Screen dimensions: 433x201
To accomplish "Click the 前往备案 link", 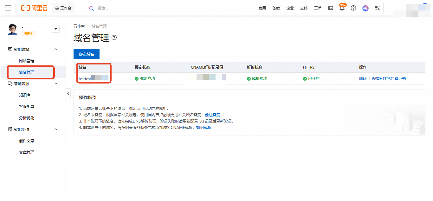I will click(x=212, y=115).
